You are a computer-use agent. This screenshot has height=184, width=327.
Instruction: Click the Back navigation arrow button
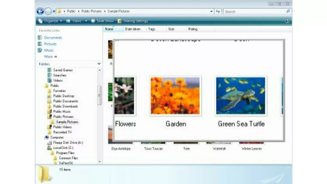[40, 11]
